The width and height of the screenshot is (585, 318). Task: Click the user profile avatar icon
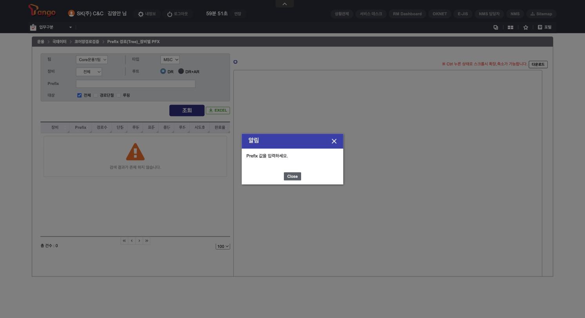[x=71, y=13]
